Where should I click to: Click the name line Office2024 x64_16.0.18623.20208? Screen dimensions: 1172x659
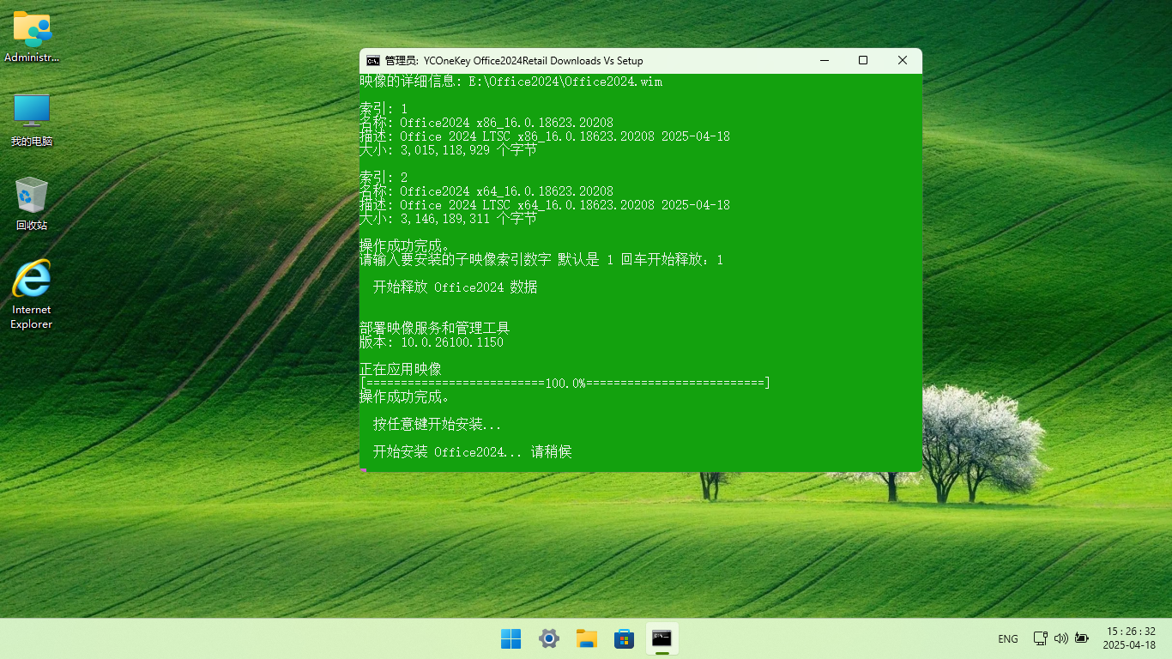tap(486, 191)
